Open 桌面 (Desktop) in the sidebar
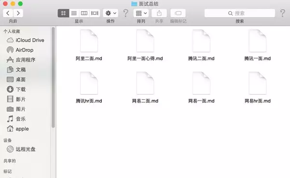This screenshot has height=178, width=290. 16,79
